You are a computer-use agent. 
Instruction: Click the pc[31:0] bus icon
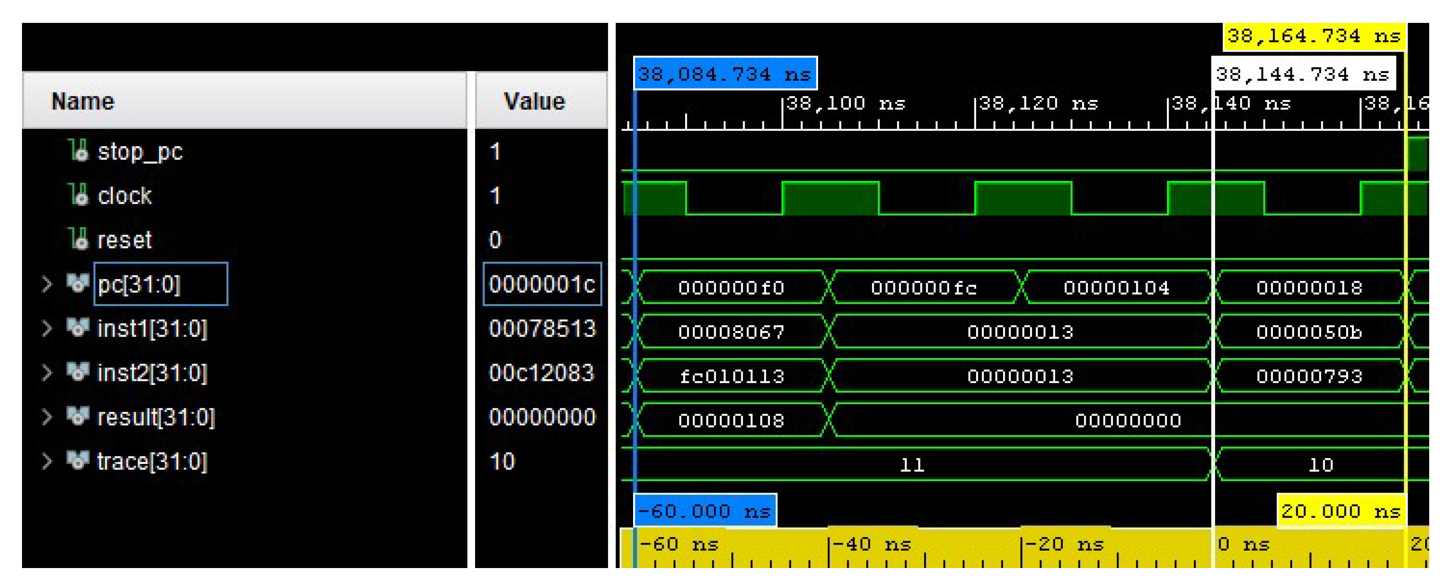pyautogui.click(x=79, y=284)
